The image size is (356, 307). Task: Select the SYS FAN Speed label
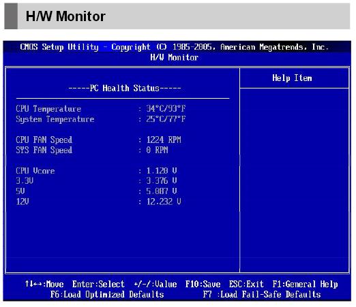click(44, 150)
